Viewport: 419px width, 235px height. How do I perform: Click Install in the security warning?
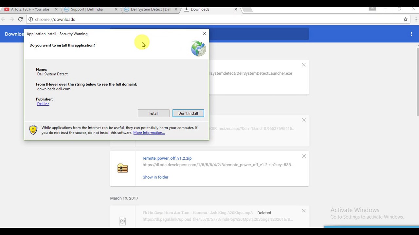click(154, 113)
